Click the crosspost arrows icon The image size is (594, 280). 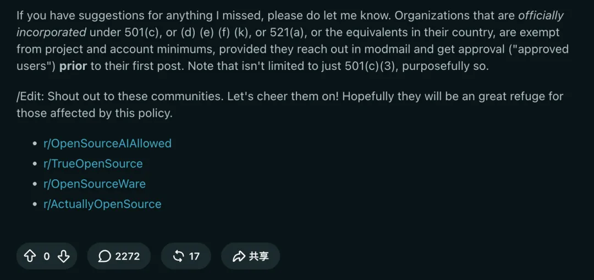click(x=178, y=256)
